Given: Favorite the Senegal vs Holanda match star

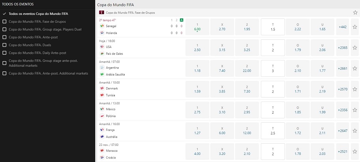Looking at the screenshot, I should [x=355, y=27].
